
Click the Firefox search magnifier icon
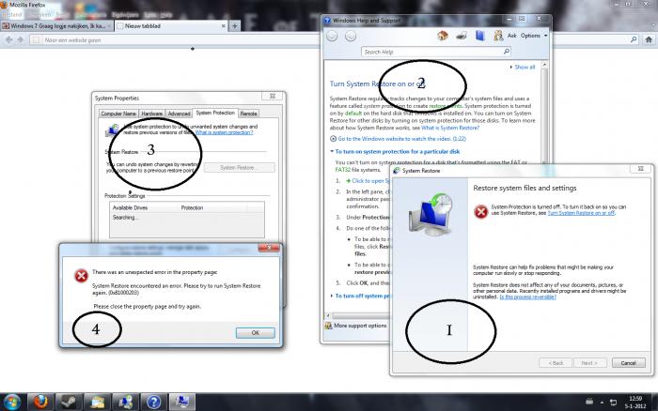point(634,39)
